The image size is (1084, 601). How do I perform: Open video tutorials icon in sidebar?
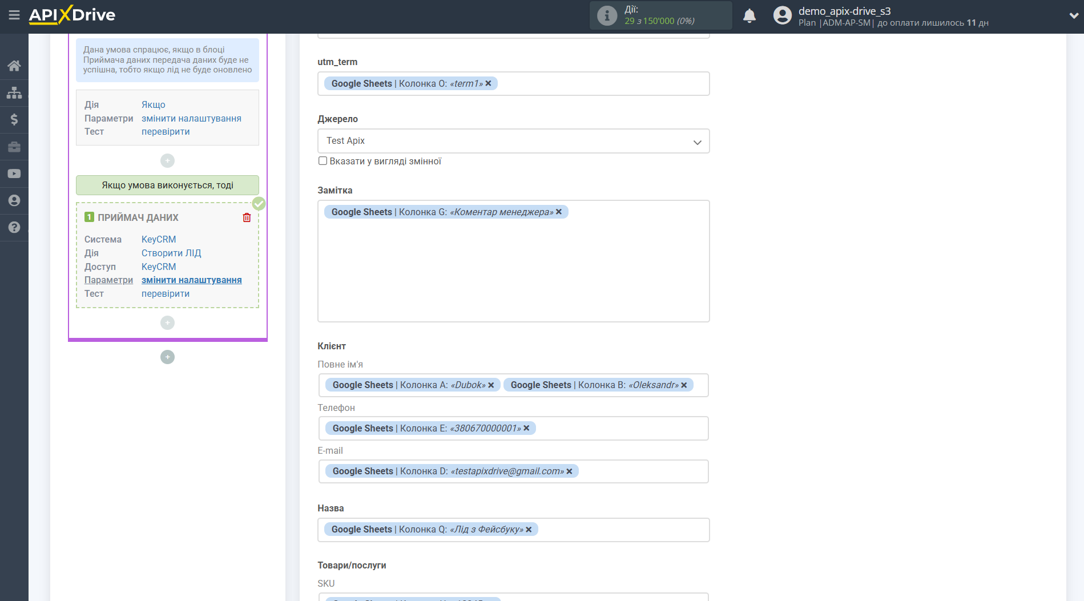click(x=14, y=174)
